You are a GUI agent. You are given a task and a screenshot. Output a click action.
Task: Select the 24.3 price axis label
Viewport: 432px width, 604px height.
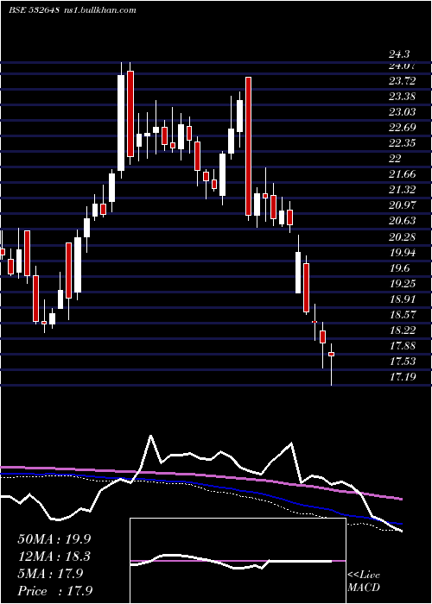pyautogui.click(x=399, y=55)
